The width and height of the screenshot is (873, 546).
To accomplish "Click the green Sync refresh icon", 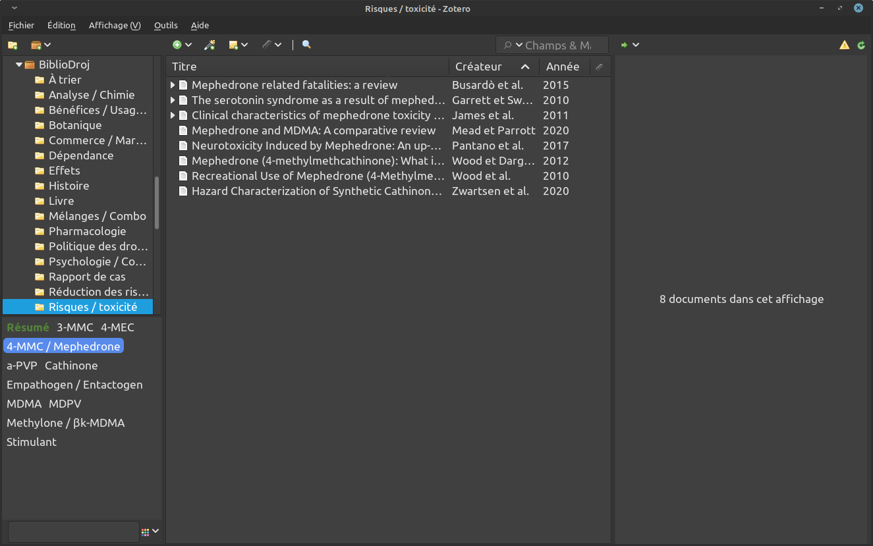I will click(x=860, y=45).
